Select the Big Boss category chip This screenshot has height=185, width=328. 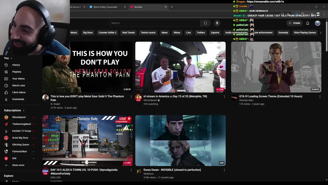[88, 33]
